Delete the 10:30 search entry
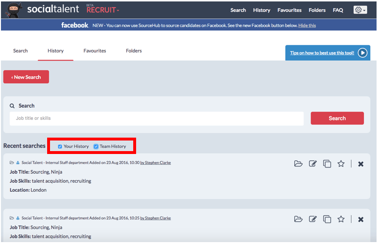The width and height of the screenshot is (378, 243). (x=361, y=164)
